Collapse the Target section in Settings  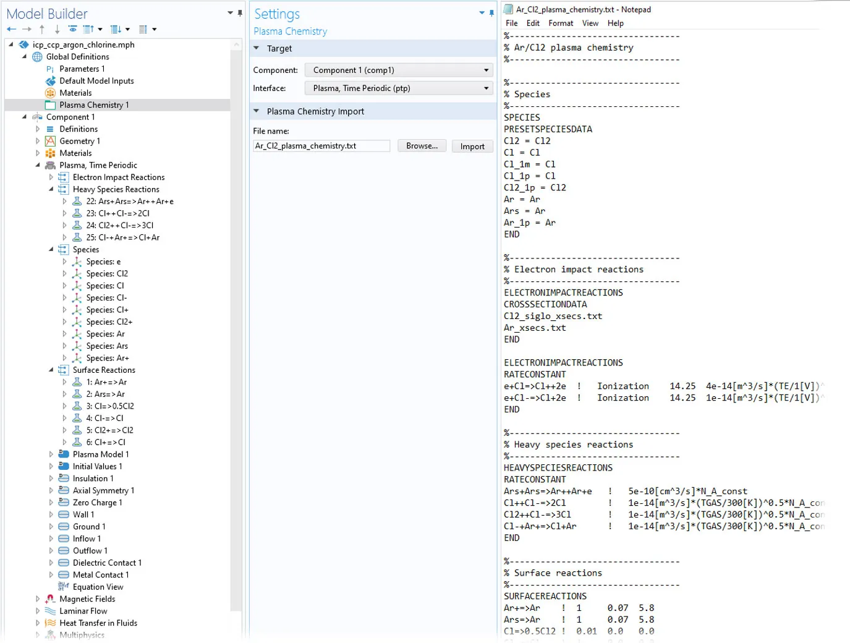pos(257,48)
